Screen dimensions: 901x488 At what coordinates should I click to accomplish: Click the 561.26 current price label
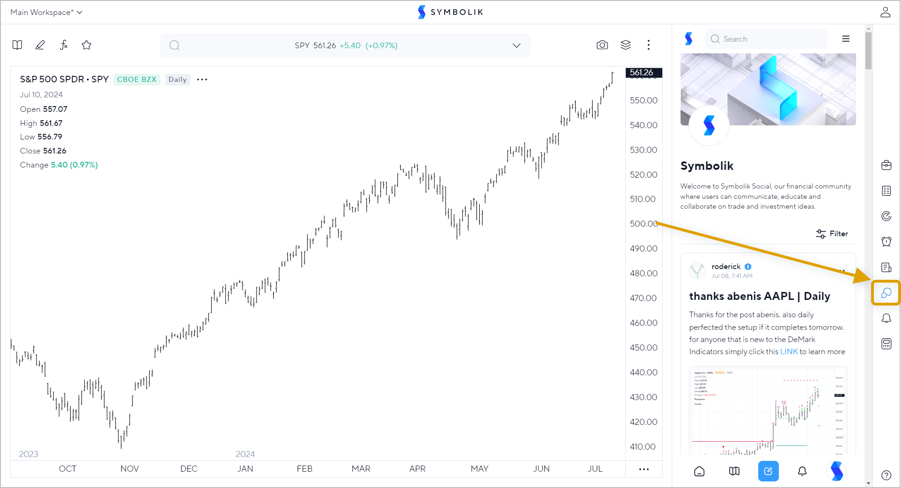pos(644,73)
